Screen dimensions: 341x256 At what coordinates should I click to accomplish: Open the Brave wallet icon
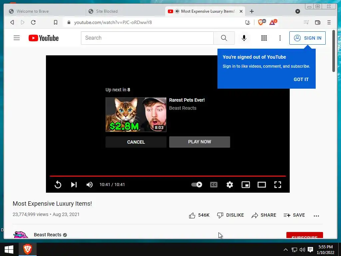[x=317, y=22]
